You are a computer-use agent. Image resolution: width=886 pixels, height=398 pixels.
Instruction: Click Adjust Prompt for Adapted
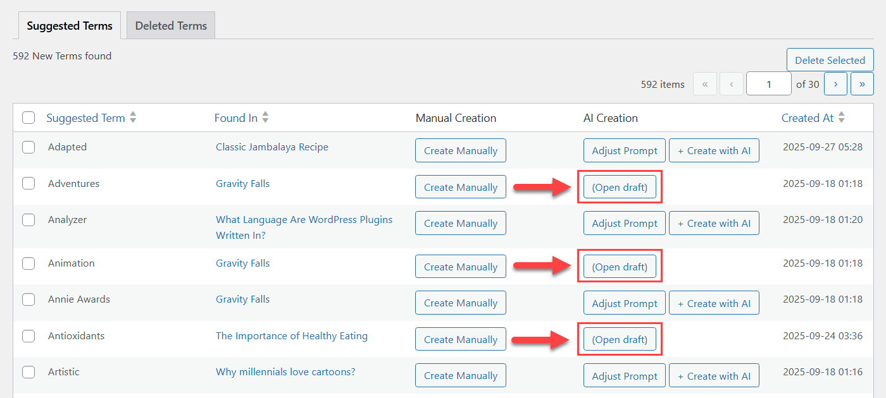click(625, 150)
